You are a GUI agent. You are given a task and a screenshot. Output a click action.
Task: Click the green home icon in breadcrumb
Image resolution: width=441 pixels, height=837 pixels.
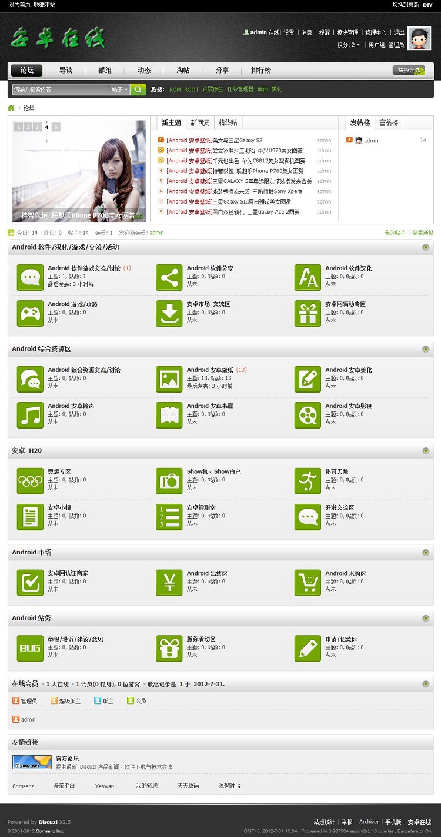[x=11, y=108]
